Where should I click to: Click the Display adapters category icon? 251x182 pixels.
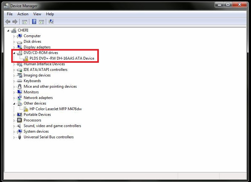[20, 47]
